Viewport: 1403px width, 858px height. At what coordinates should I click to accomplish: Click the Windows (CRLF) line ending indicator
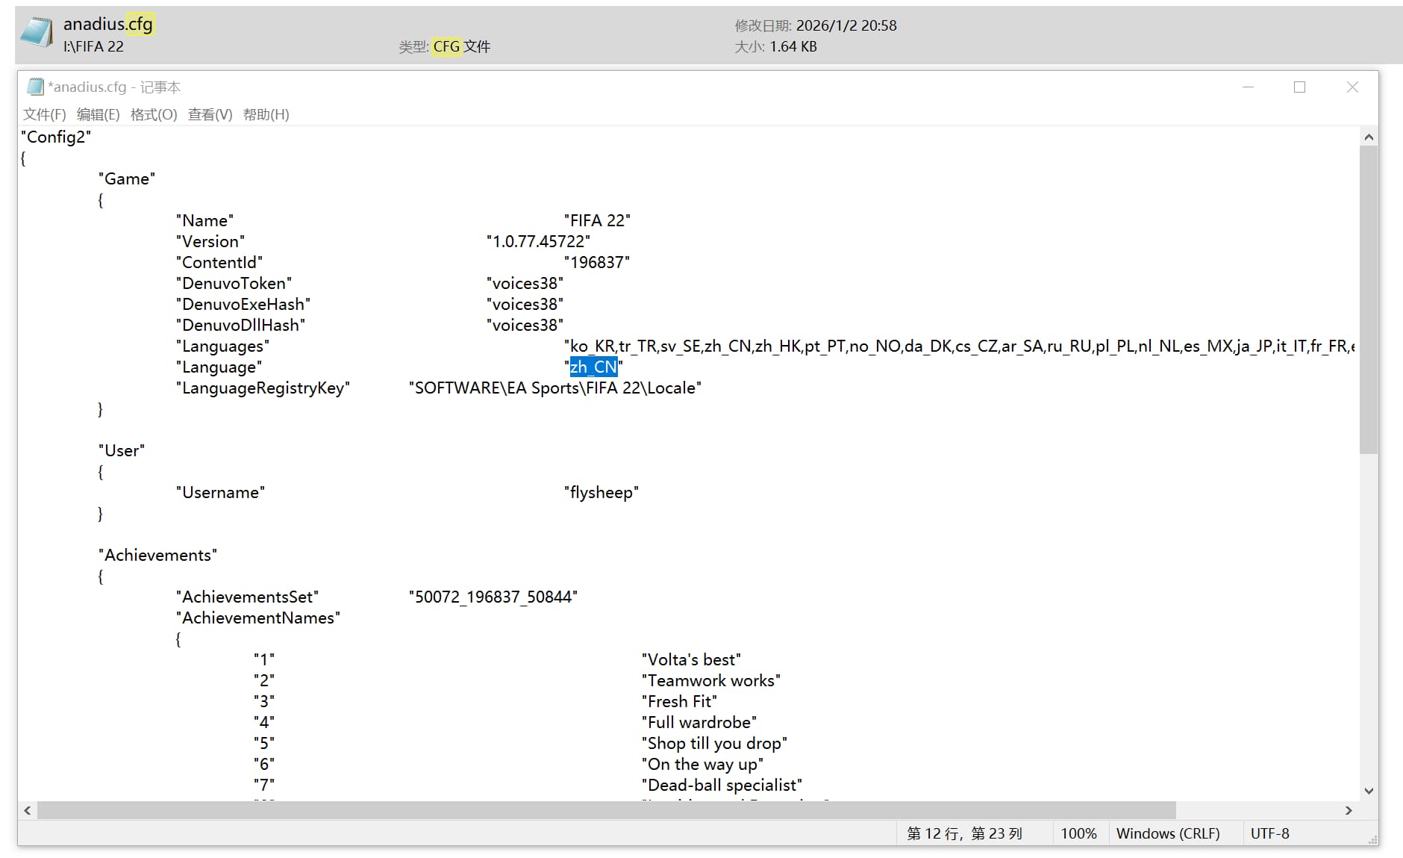(x=1168, y=833)
